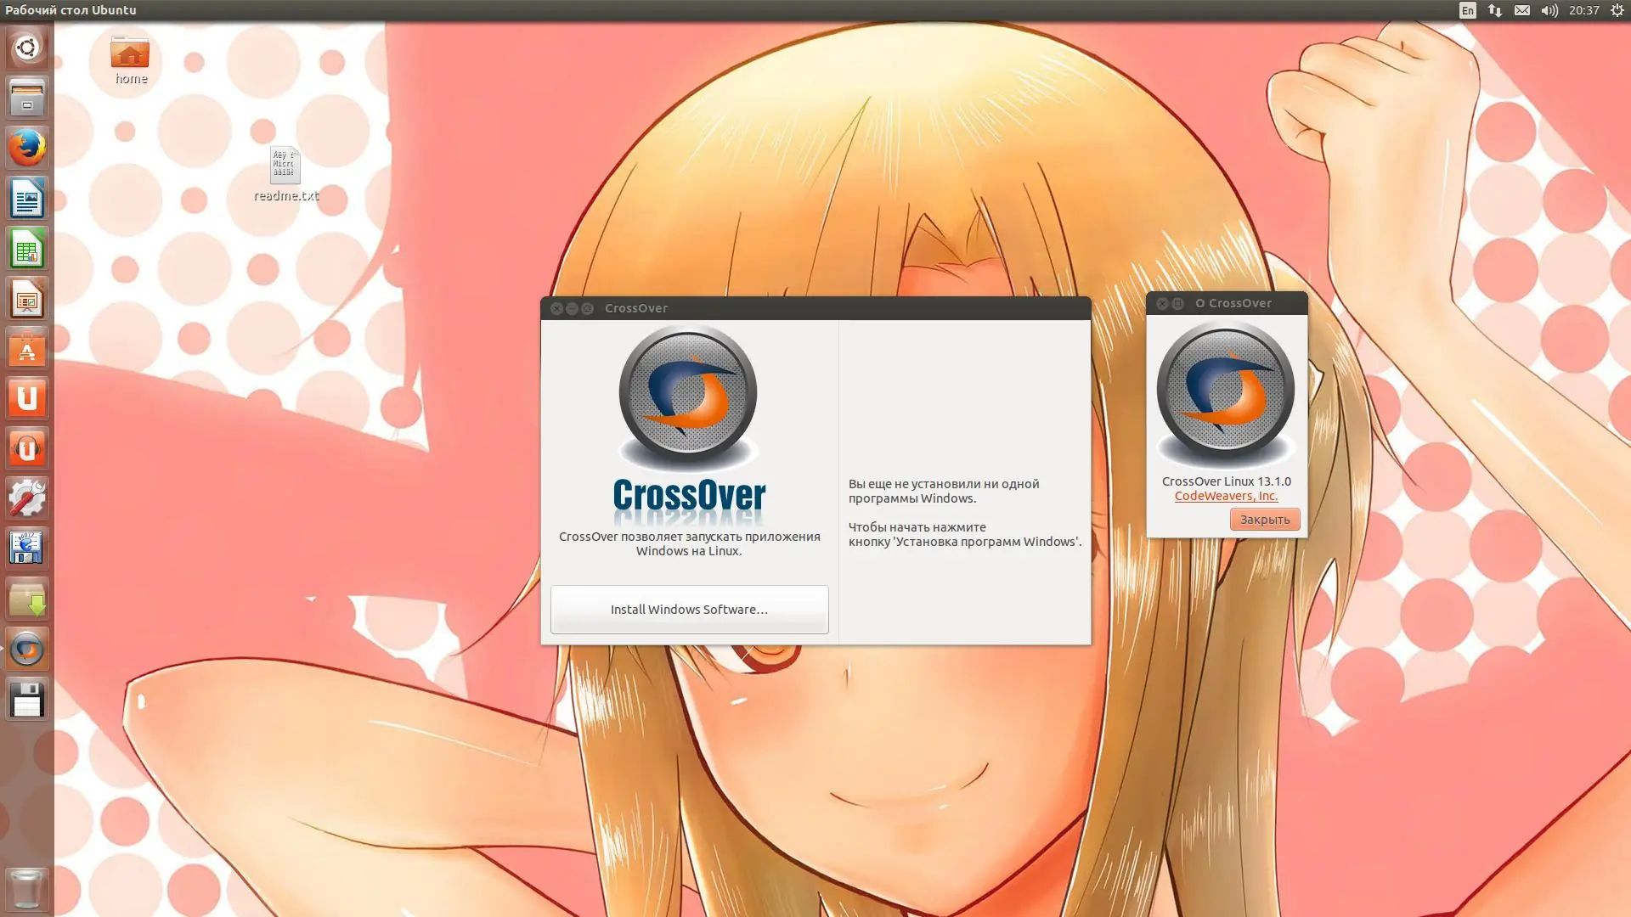This screenshot has height=917, width=1631.
Task: Launch Firefox from the dock
Action: [x=27, y=148]
